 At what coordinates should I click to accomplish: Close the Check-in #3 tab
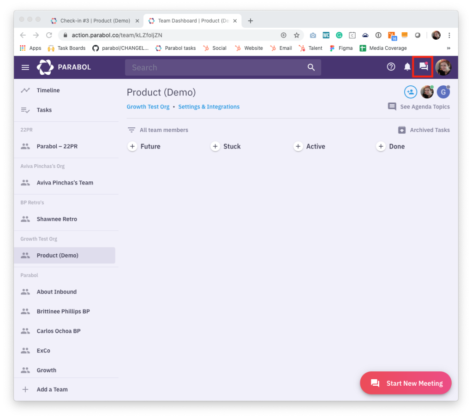click(x=137, y=21)
